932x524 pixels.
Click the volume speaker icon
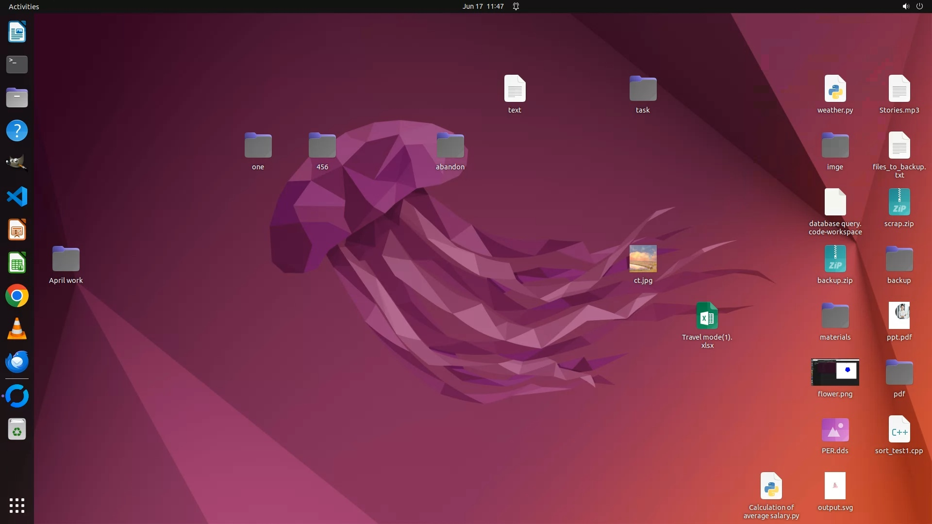pyautogui.click(x=905, y=6)
